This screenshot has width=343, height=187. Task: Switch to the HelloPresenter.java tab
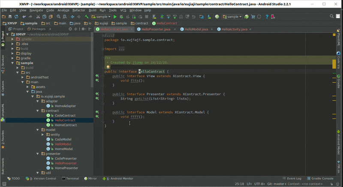156,29
